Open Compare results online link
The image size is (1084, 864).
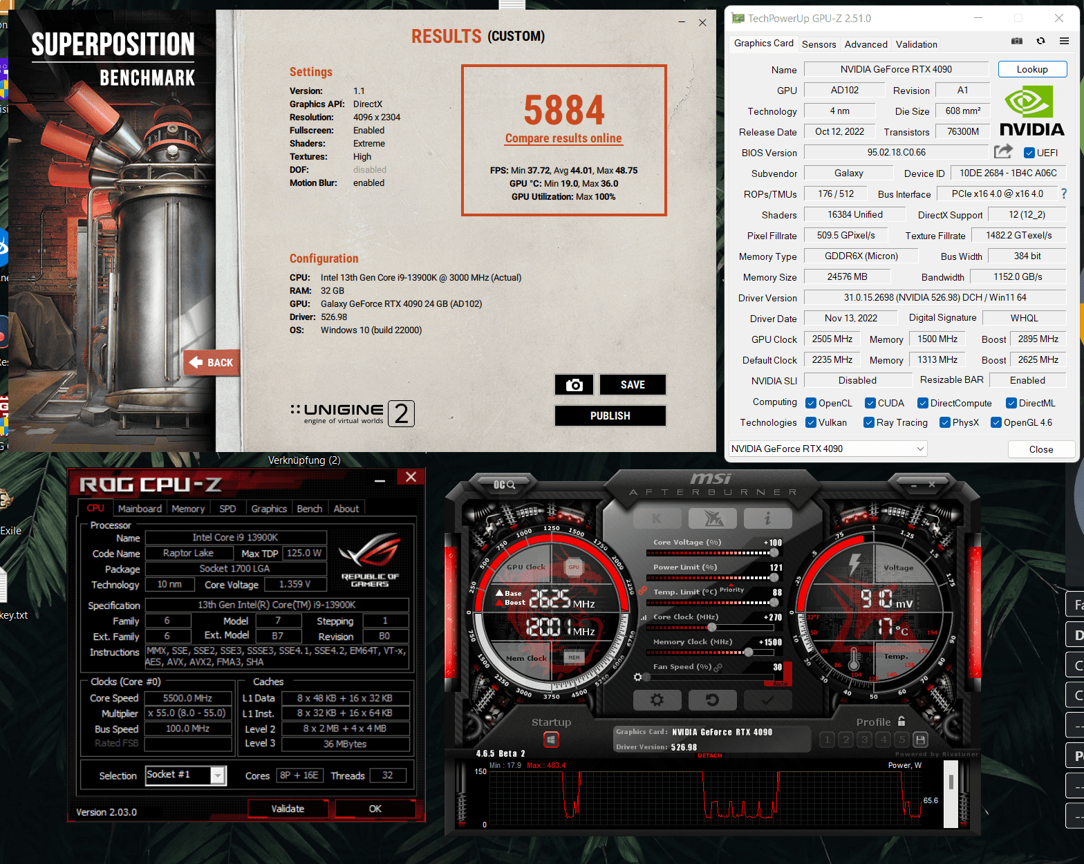point(563,138)
